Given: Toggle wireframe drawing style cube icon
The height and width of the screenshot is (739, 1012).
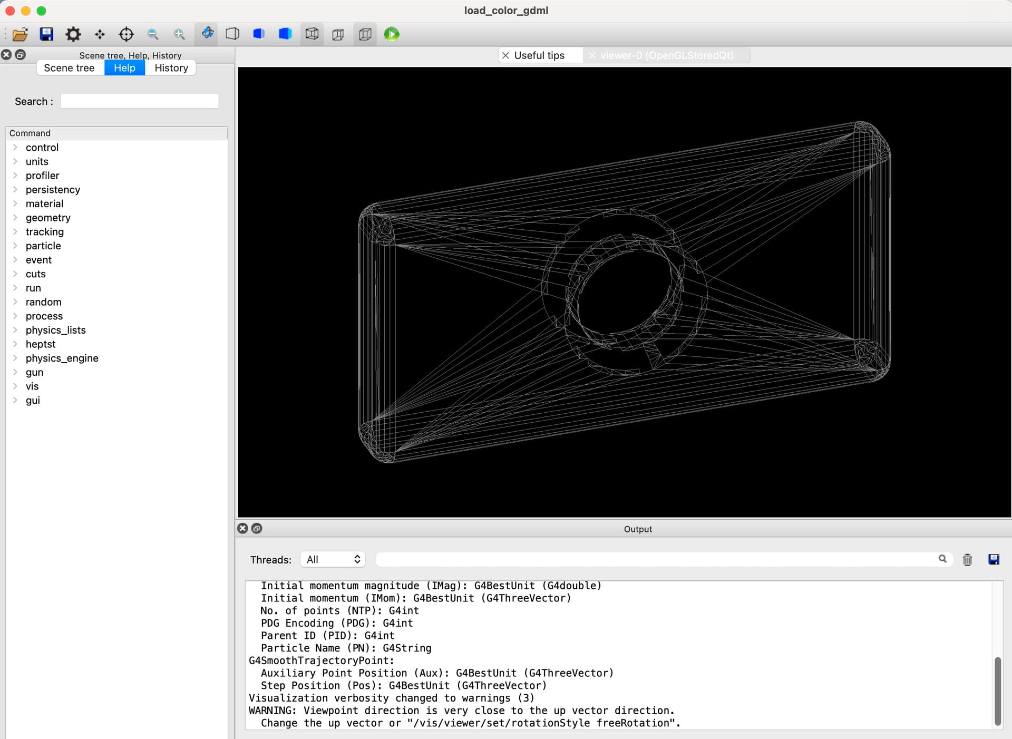Looking at the screenshot, I should [312, 34].
